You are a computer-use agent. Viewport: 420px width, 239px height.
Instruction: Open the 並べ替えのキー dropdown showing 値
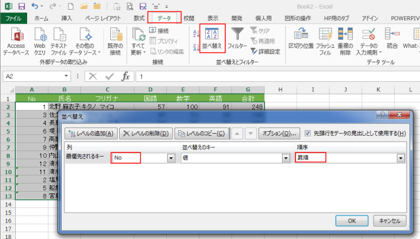pyautogui.click(x=286, y=158)
